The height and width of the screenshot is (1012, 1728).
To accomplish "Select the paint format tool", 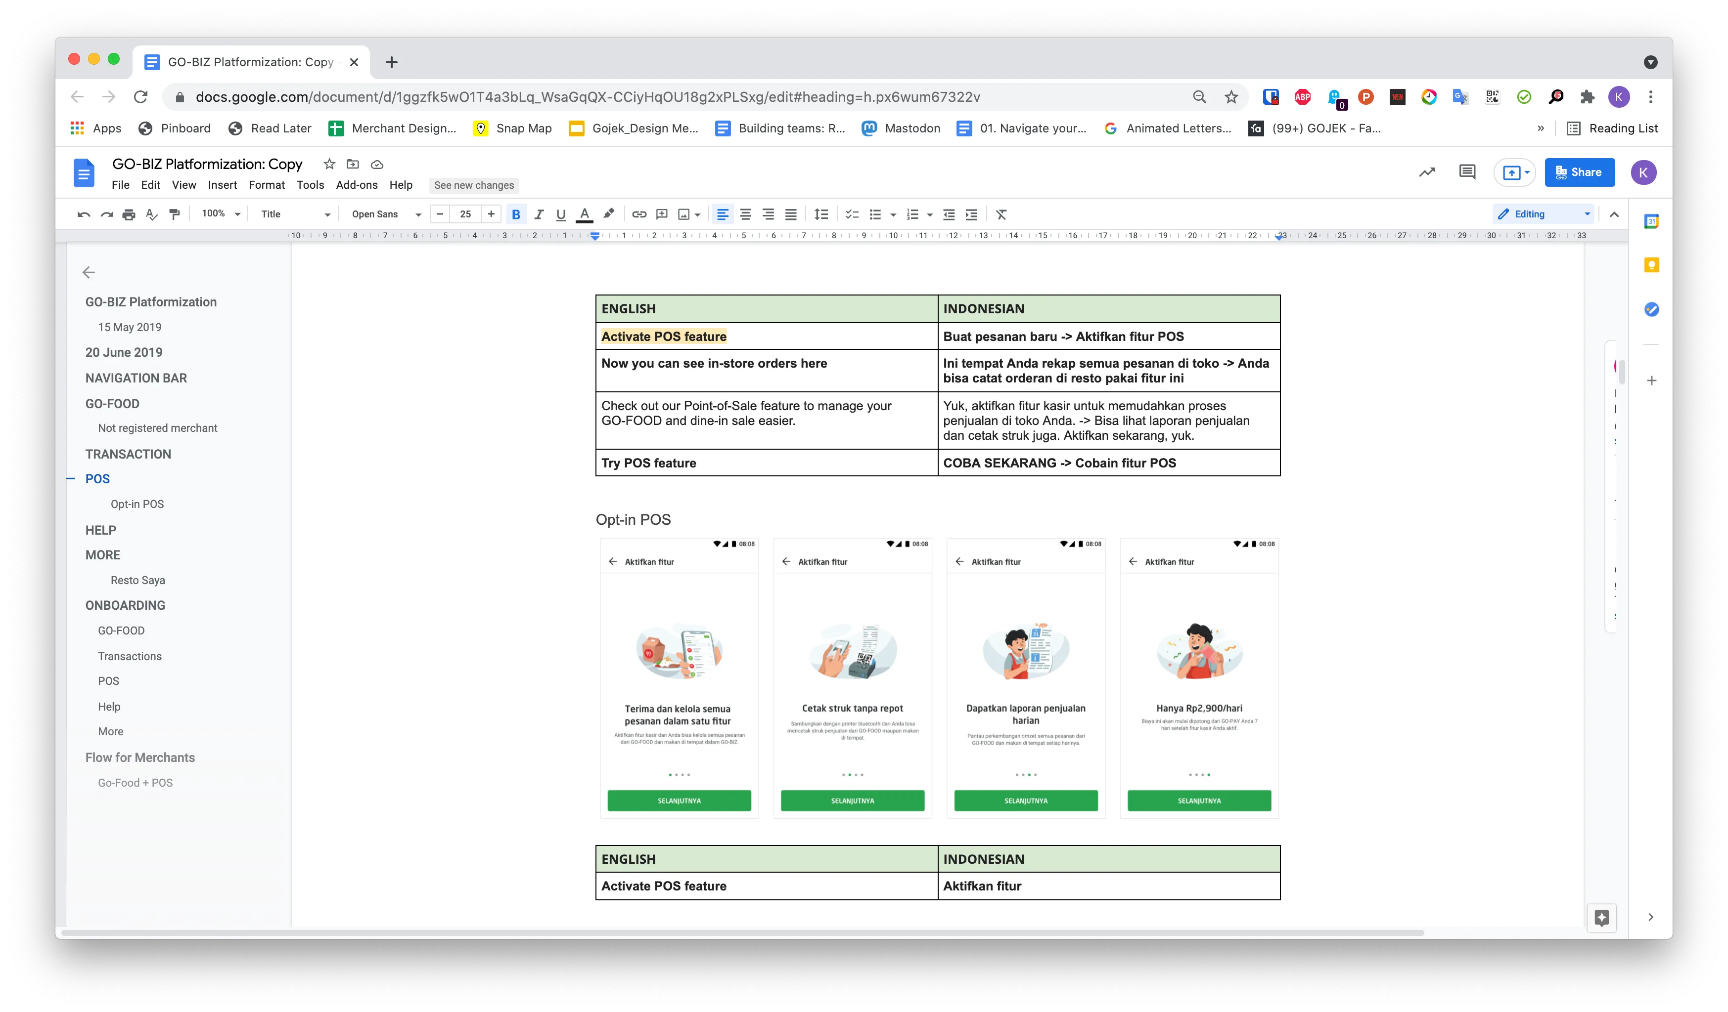I will (x=174, y=214).
